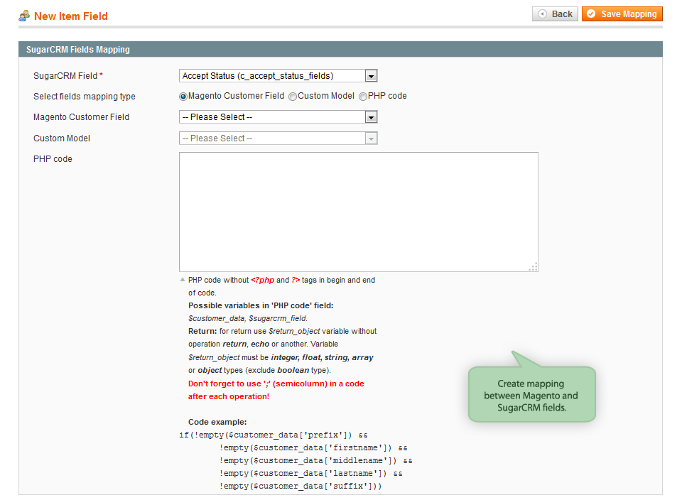Open the SugarCRM Field dropdown

[x=278, y=76]
